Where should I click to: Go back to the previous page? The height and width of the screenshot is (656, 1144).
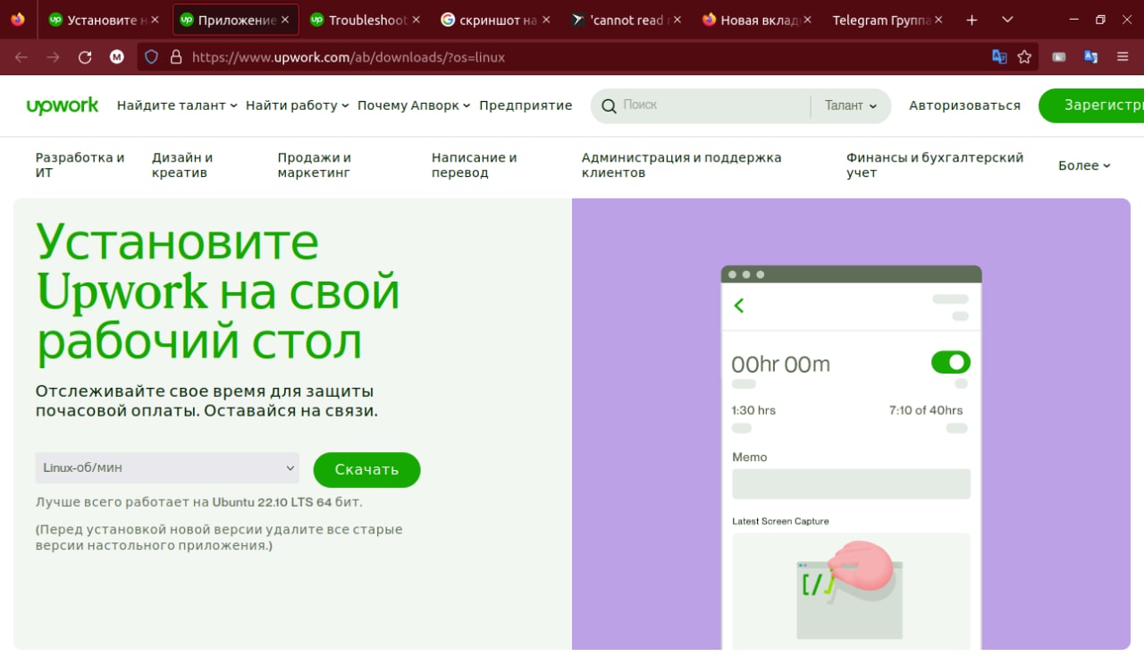tap(21, 57)
